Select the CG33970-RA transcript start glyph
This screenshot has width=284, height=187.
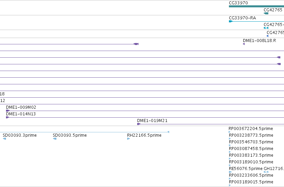pyautogui.click(x=231, y=21)
